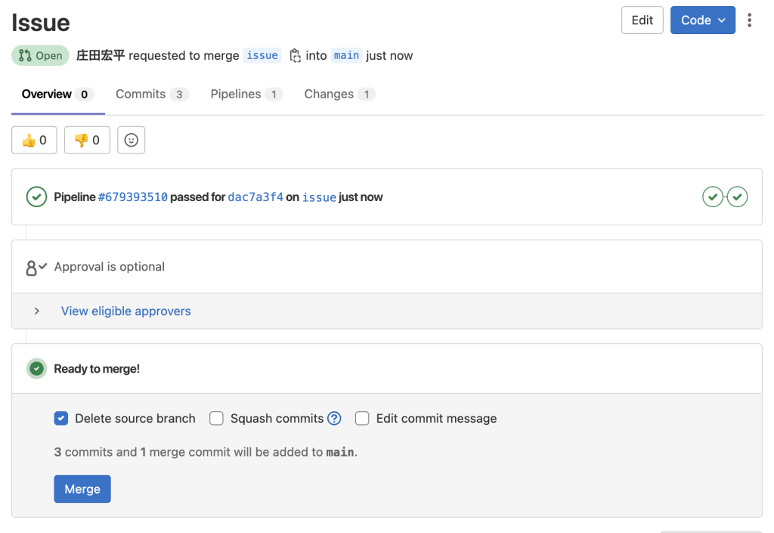The image size is (774, 533).
Task: Open the three-dot options menu
Action: (x=749, y=20)
